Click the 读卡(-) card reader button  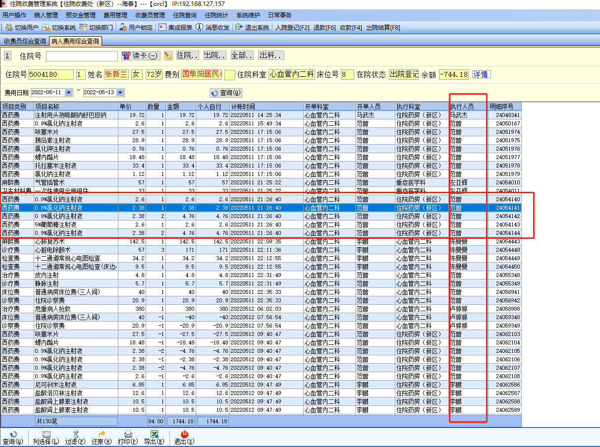(x=140, y=56)
